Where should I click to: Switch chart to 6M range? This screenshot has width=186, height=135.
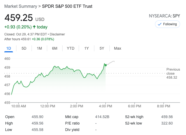(x=55, y=48)
